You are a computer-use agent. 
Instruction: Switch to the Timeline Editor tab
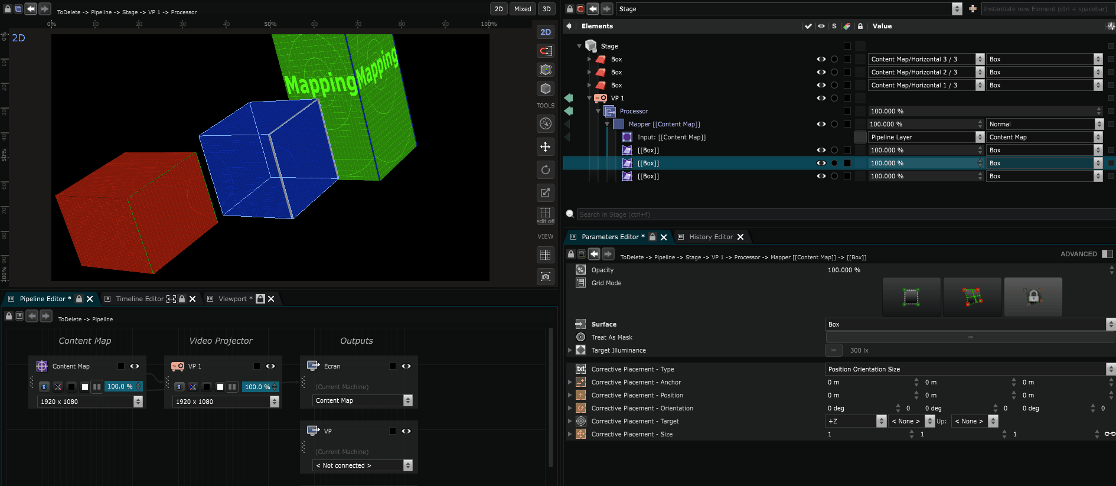pyautogui.click(x=139, y=299)
